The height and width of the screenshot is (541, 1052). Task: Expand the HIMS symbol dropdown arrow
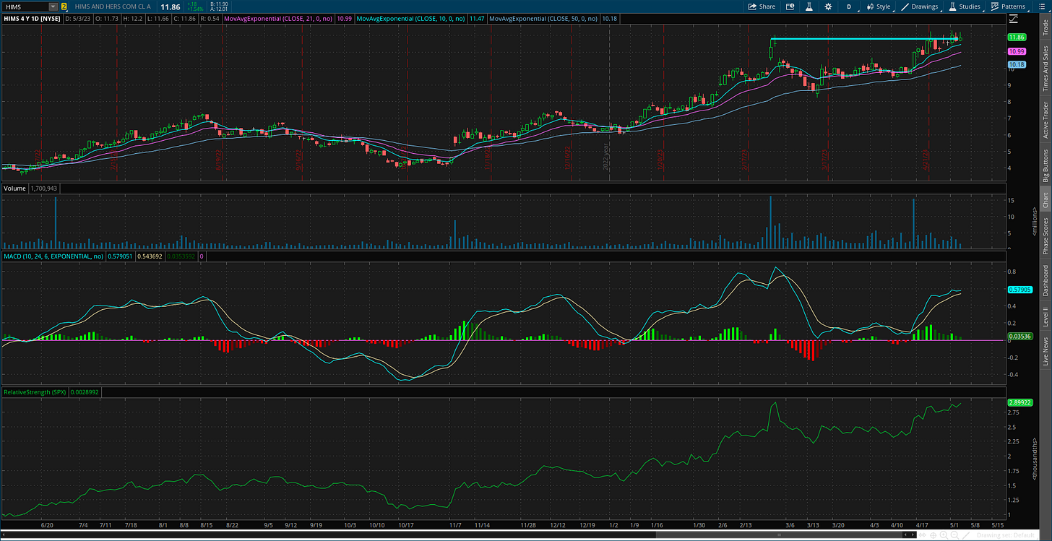pos(53,7)
